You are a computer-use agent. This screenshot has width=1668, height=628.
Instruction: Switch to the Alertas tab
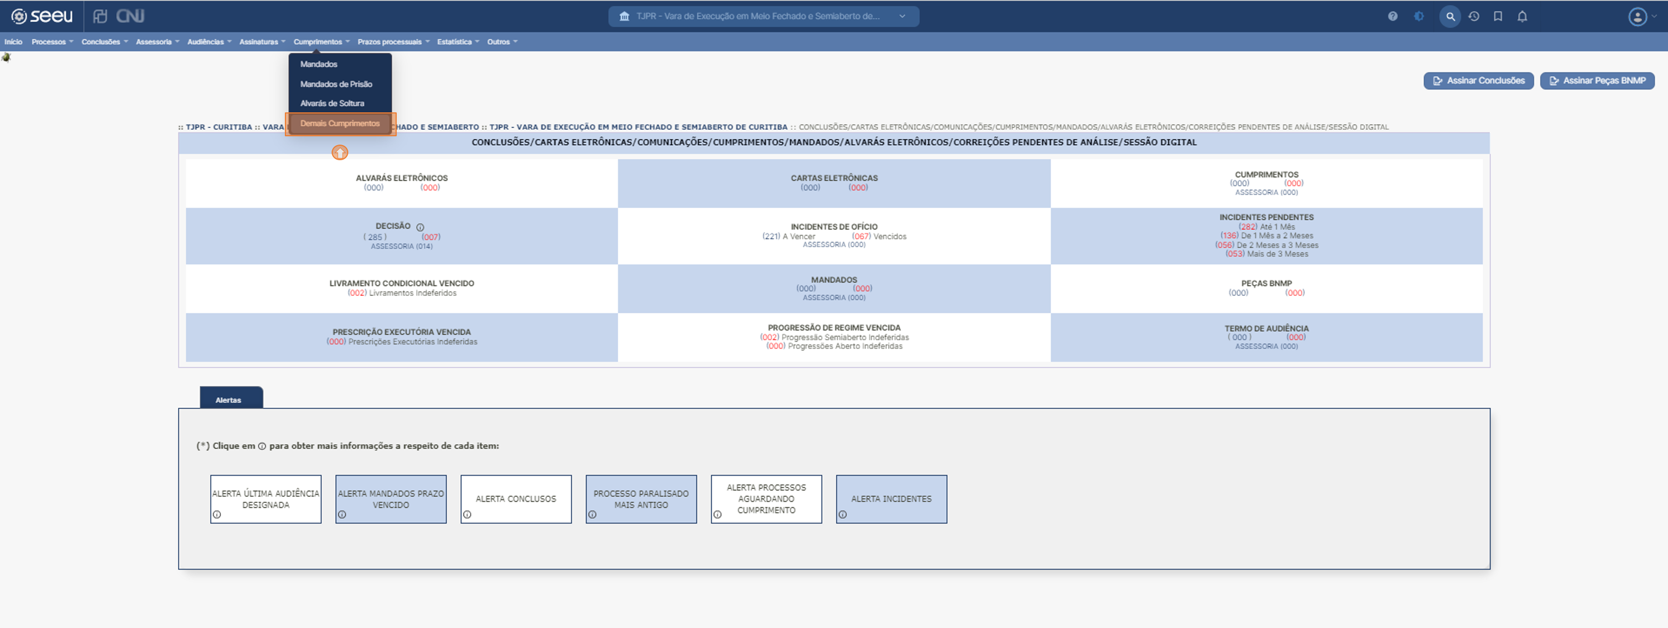[231, 398]
